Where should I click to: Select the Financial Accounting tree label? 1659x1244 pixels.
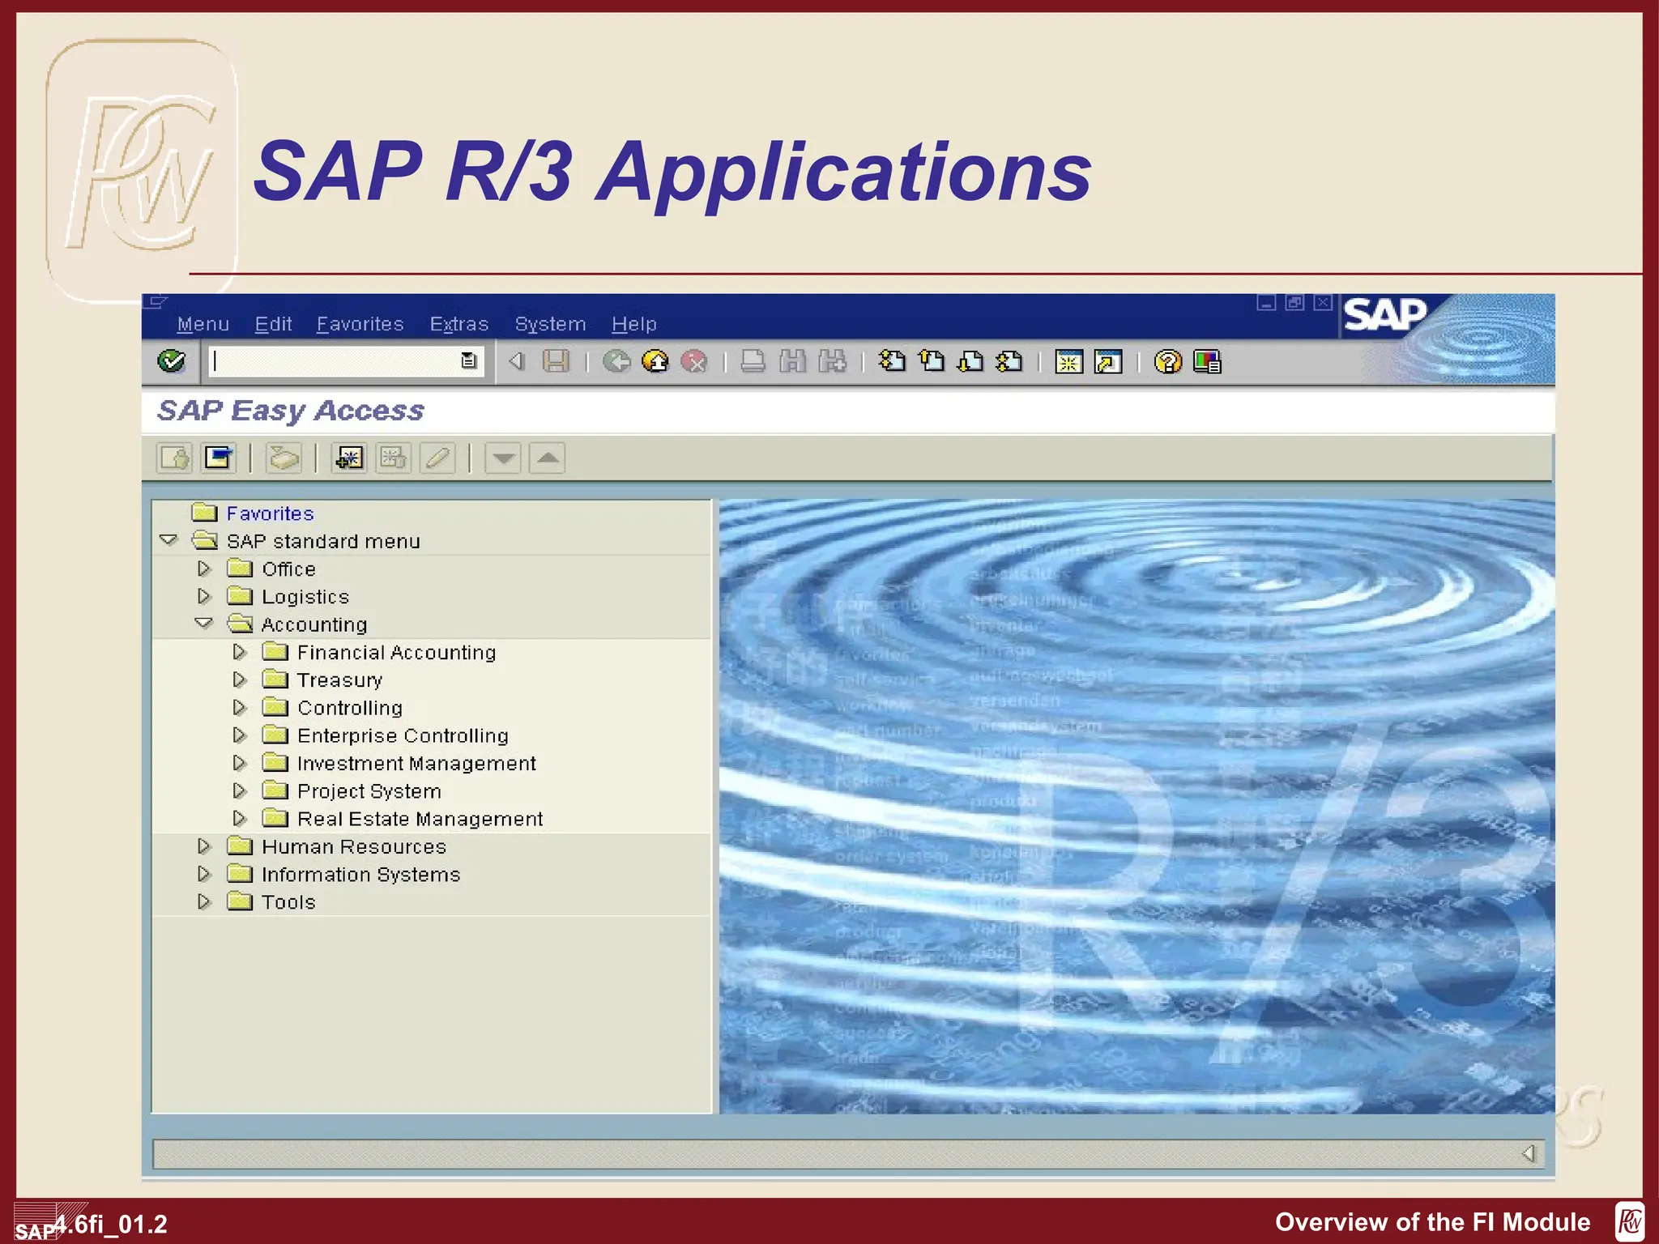pos(397,652)
